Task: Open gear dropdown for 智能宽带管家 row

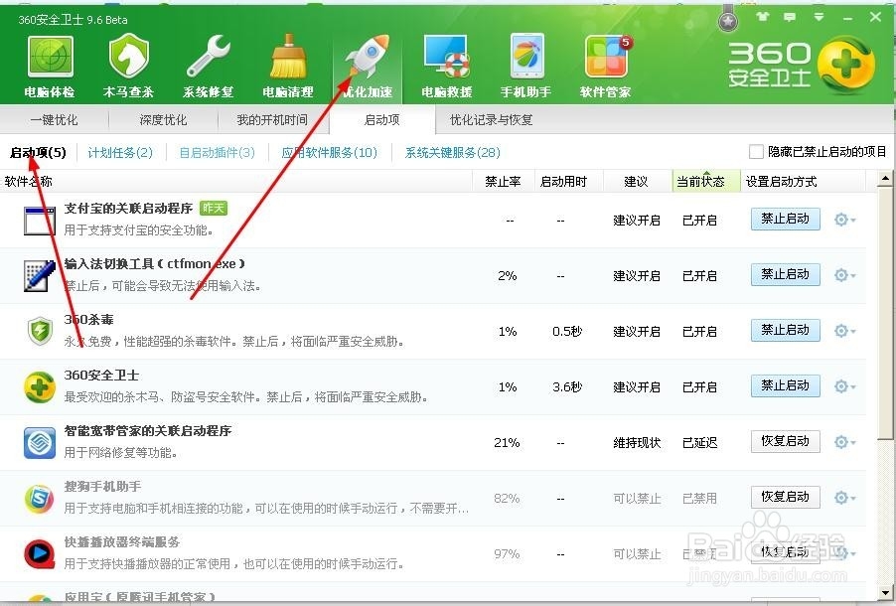Action: pos(844,441)
